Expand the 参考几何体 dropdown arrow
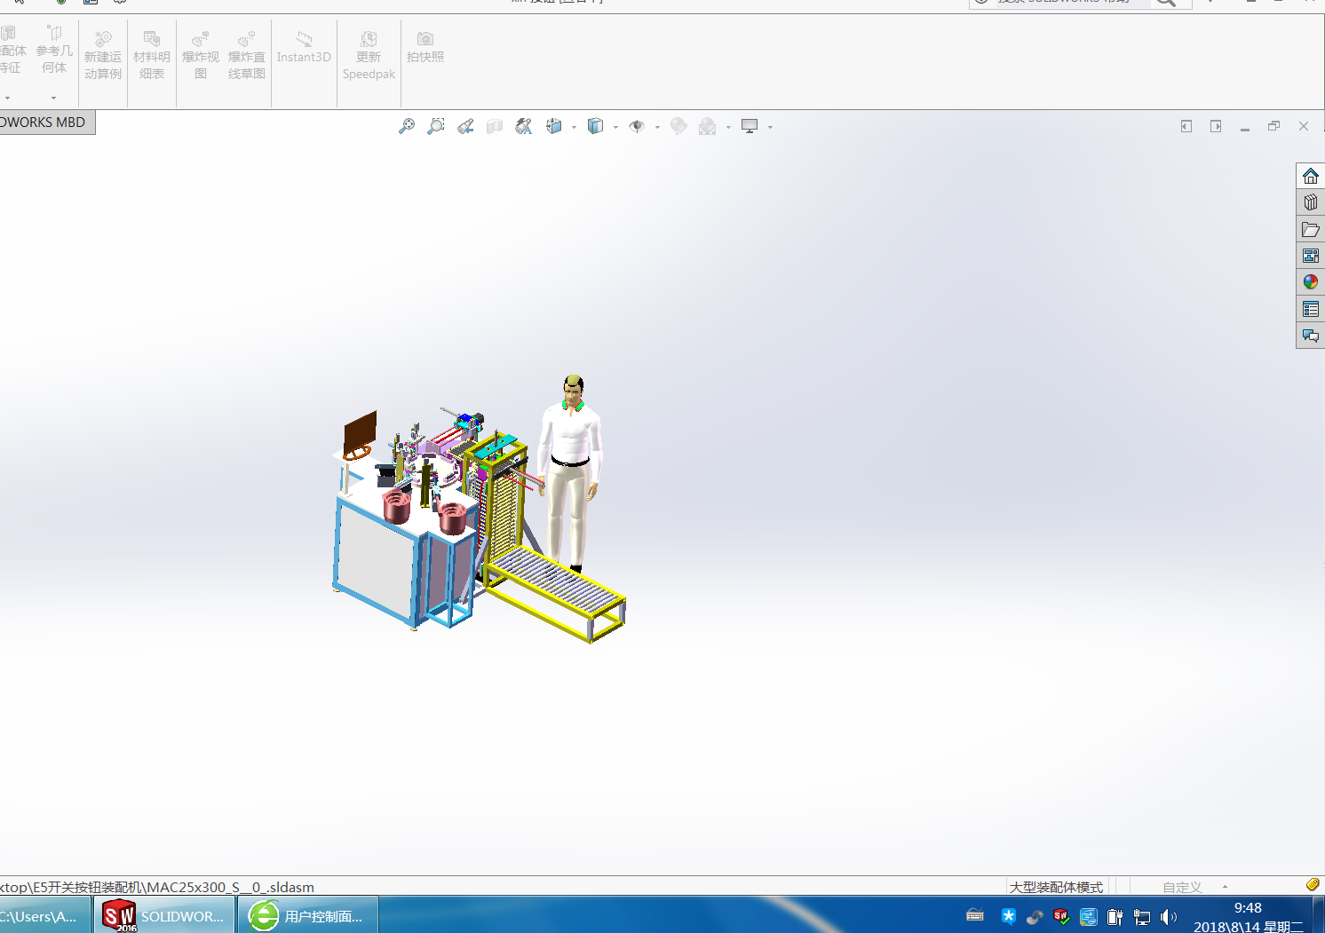Screen dimensions: 1325x933 coord(53,98)
